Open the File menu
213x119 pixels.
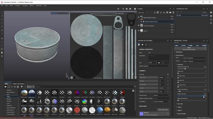tap(2, 6)
